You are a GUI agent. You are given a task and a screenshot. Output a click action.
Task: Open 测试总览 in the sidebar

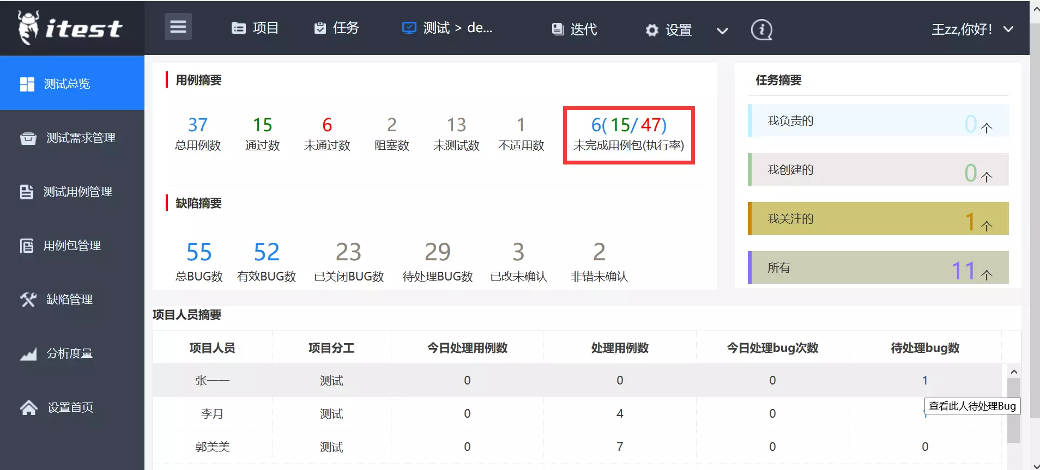(x=72, y=83)
